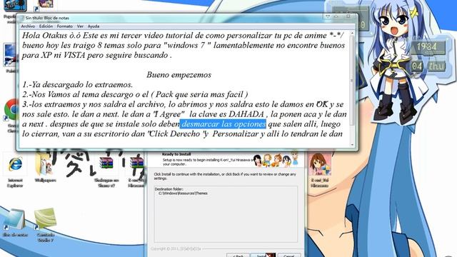The image size is (457, 257).
Task: Click the Notepad icon in the title bar
Action: [x=21, y=18]
